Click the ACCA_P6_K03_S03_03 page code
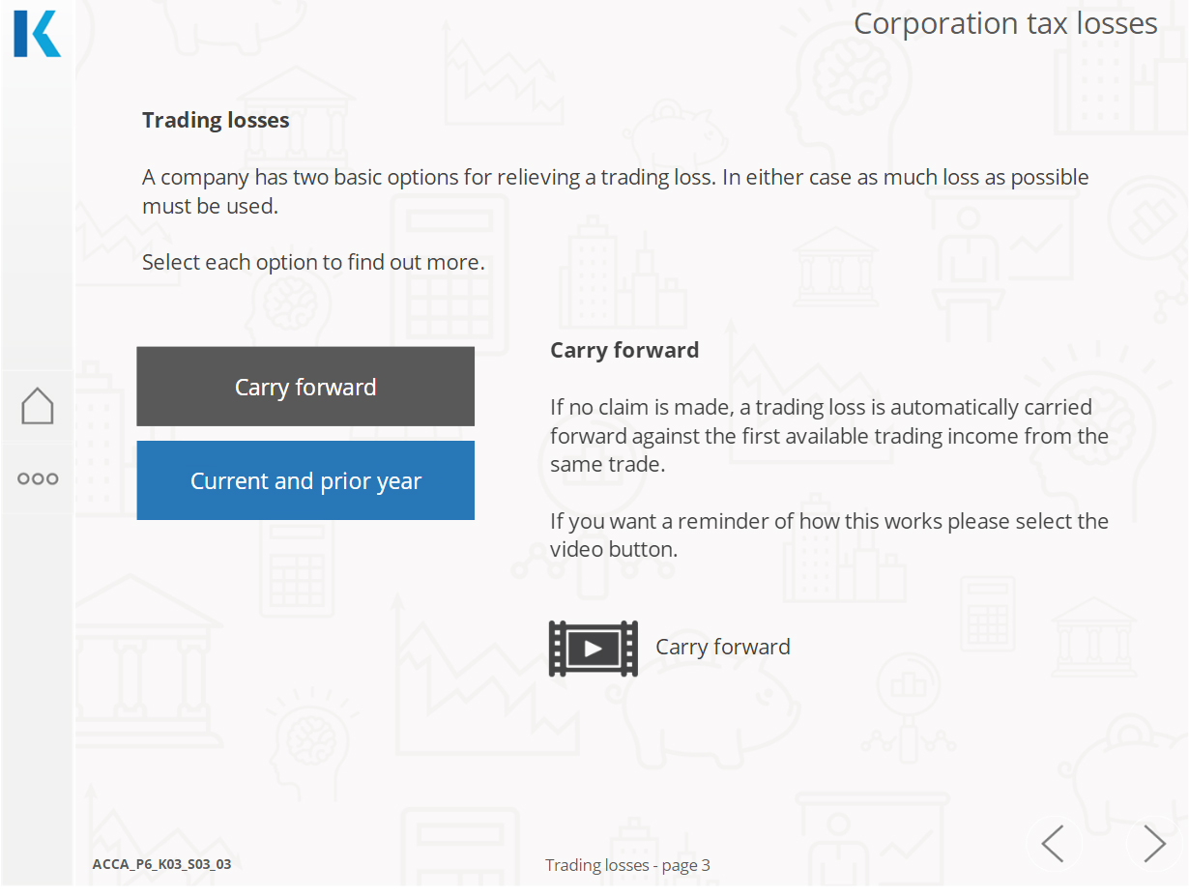1189x896 pixels. (161, 864)
